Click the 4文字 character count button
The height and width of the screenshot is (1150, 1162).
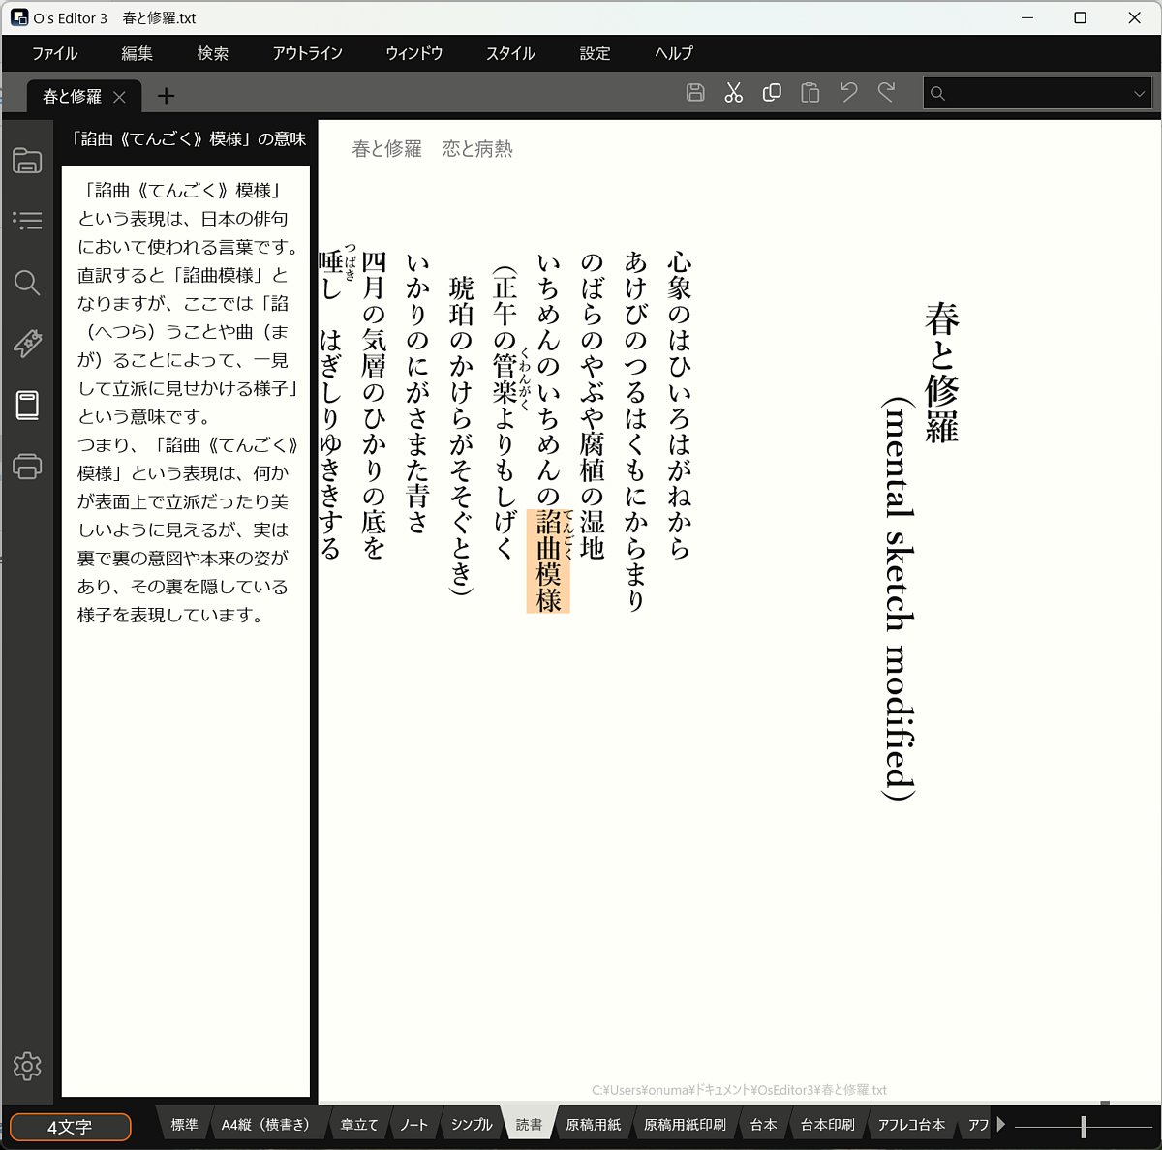click(x=70, y=1127)
